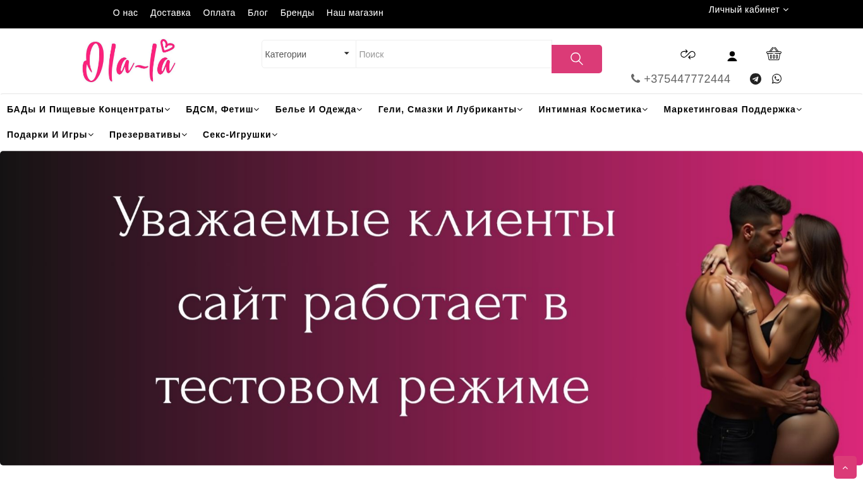Click the magnifier search button
This screenshot has height=485, width=863.
point(577,59)
